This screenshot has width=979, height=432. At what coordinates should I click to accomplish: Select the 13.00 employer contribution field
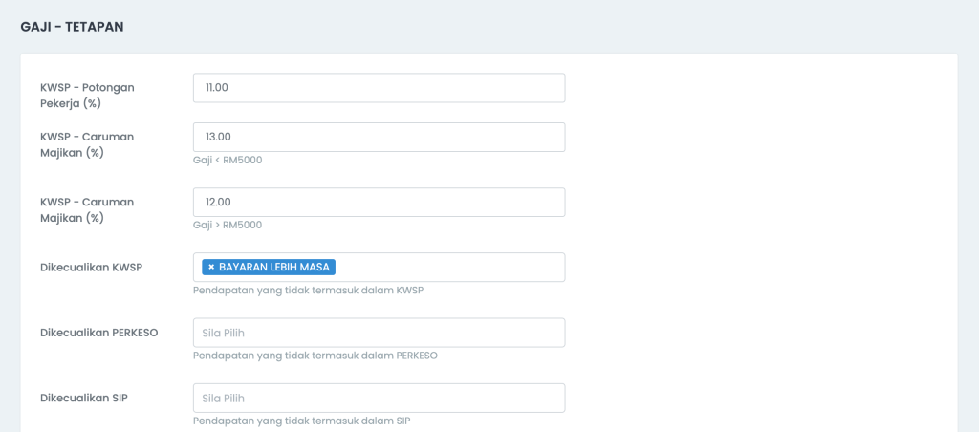click(x=379, y=137)
